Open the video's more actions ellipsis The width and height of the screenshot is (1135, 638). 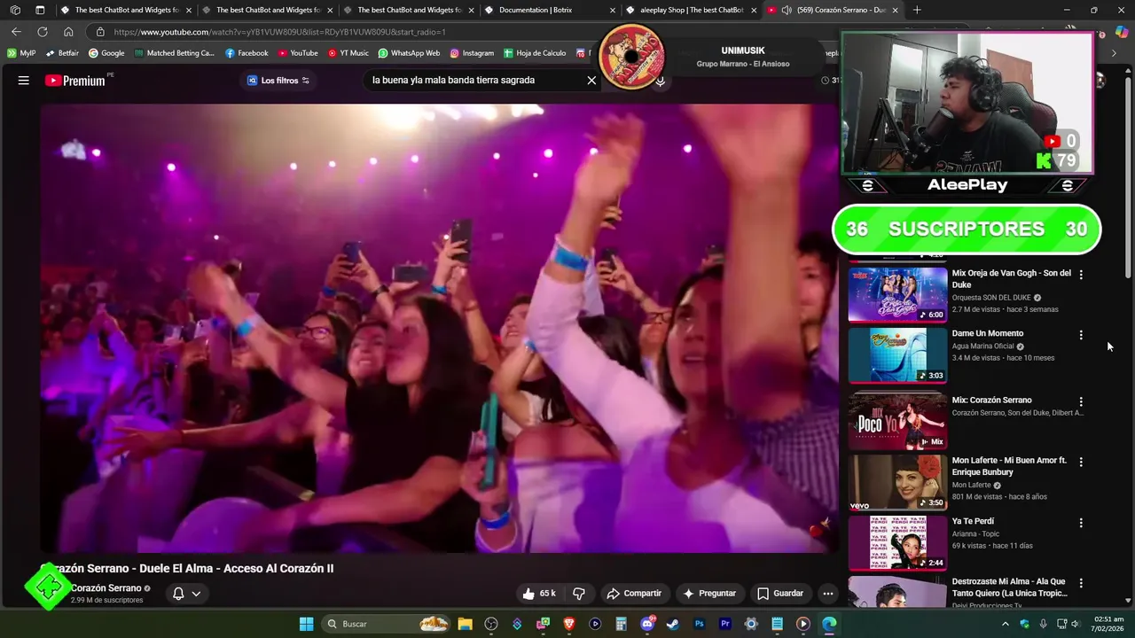[827, 594]
